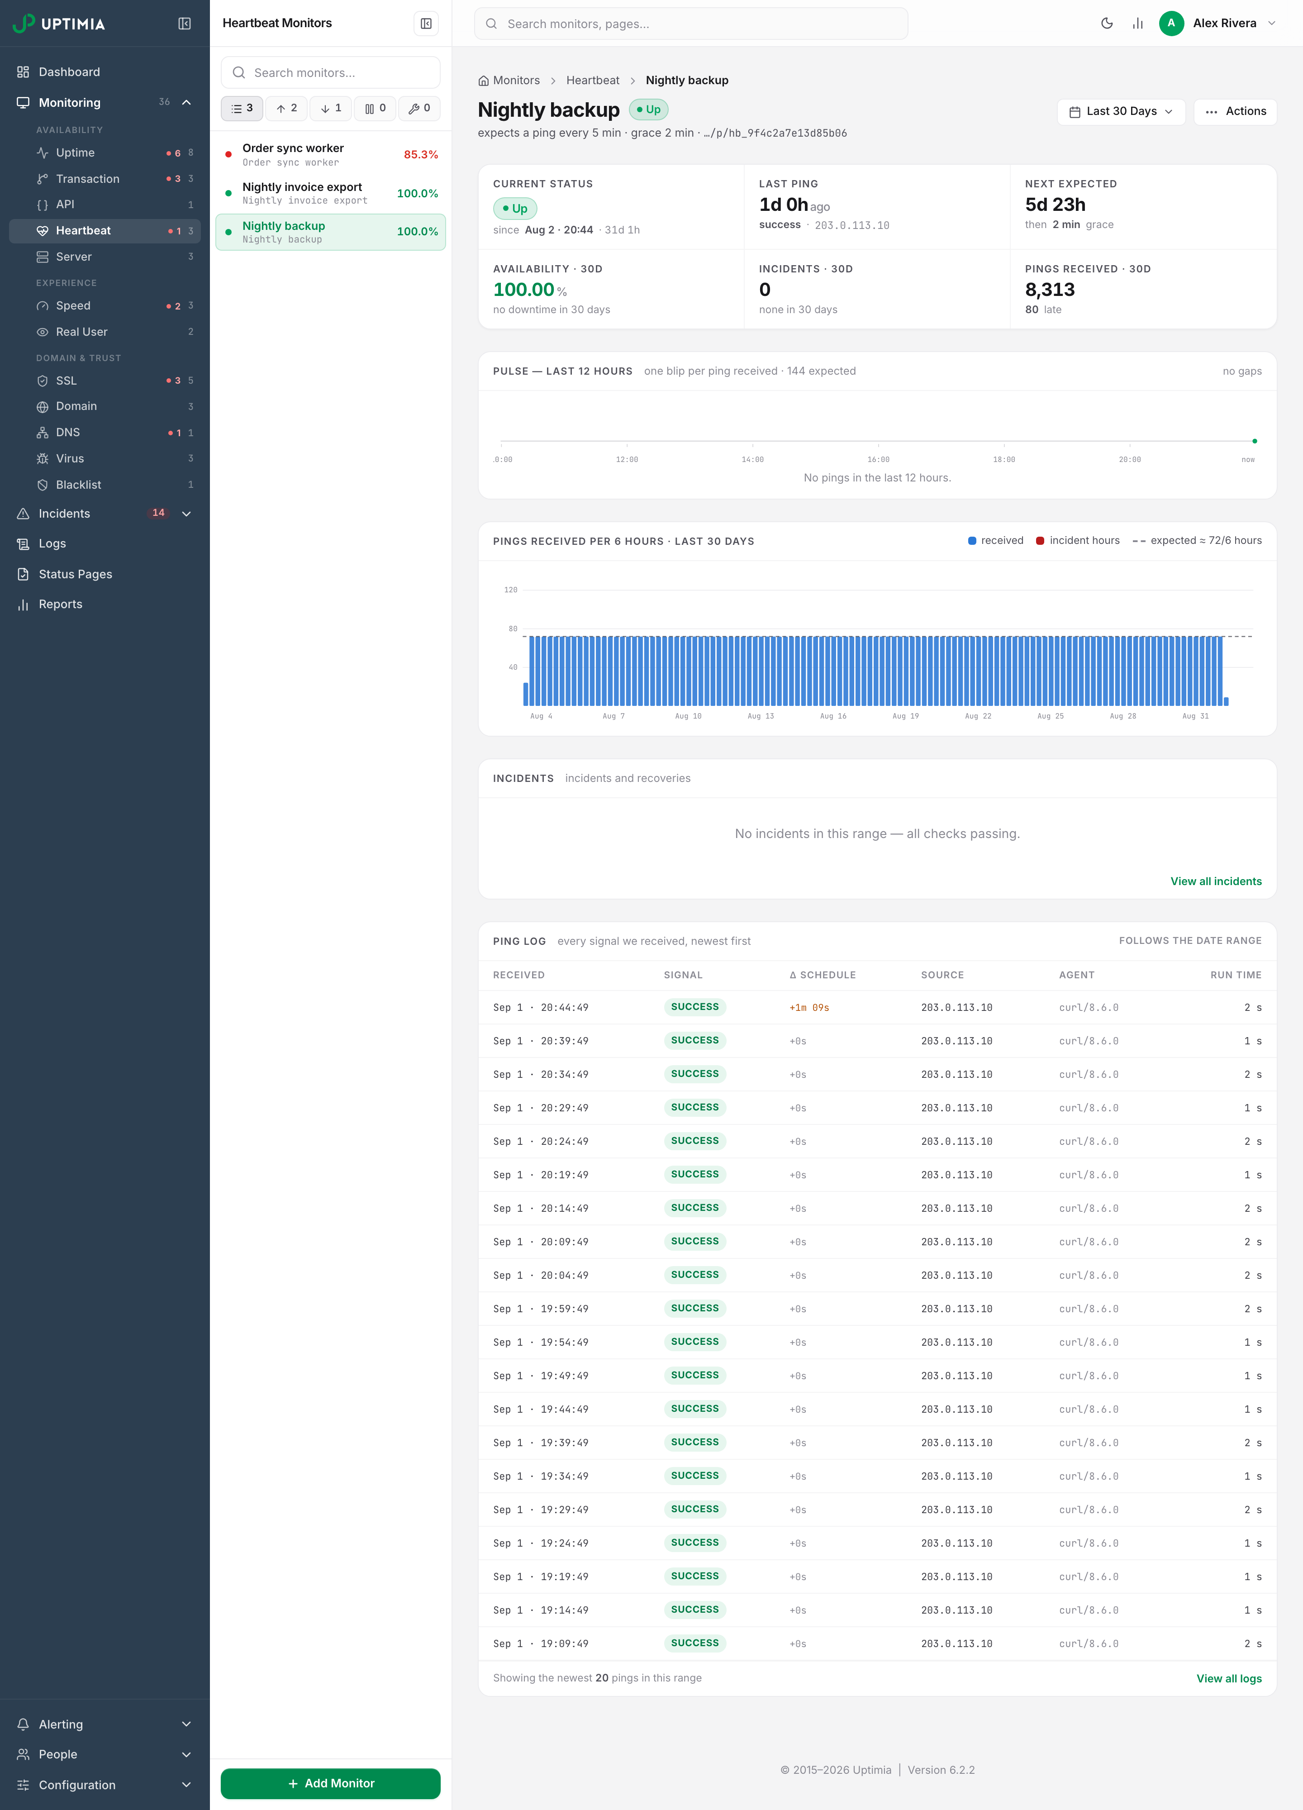Open Real User eye icon

pos(42,332)
